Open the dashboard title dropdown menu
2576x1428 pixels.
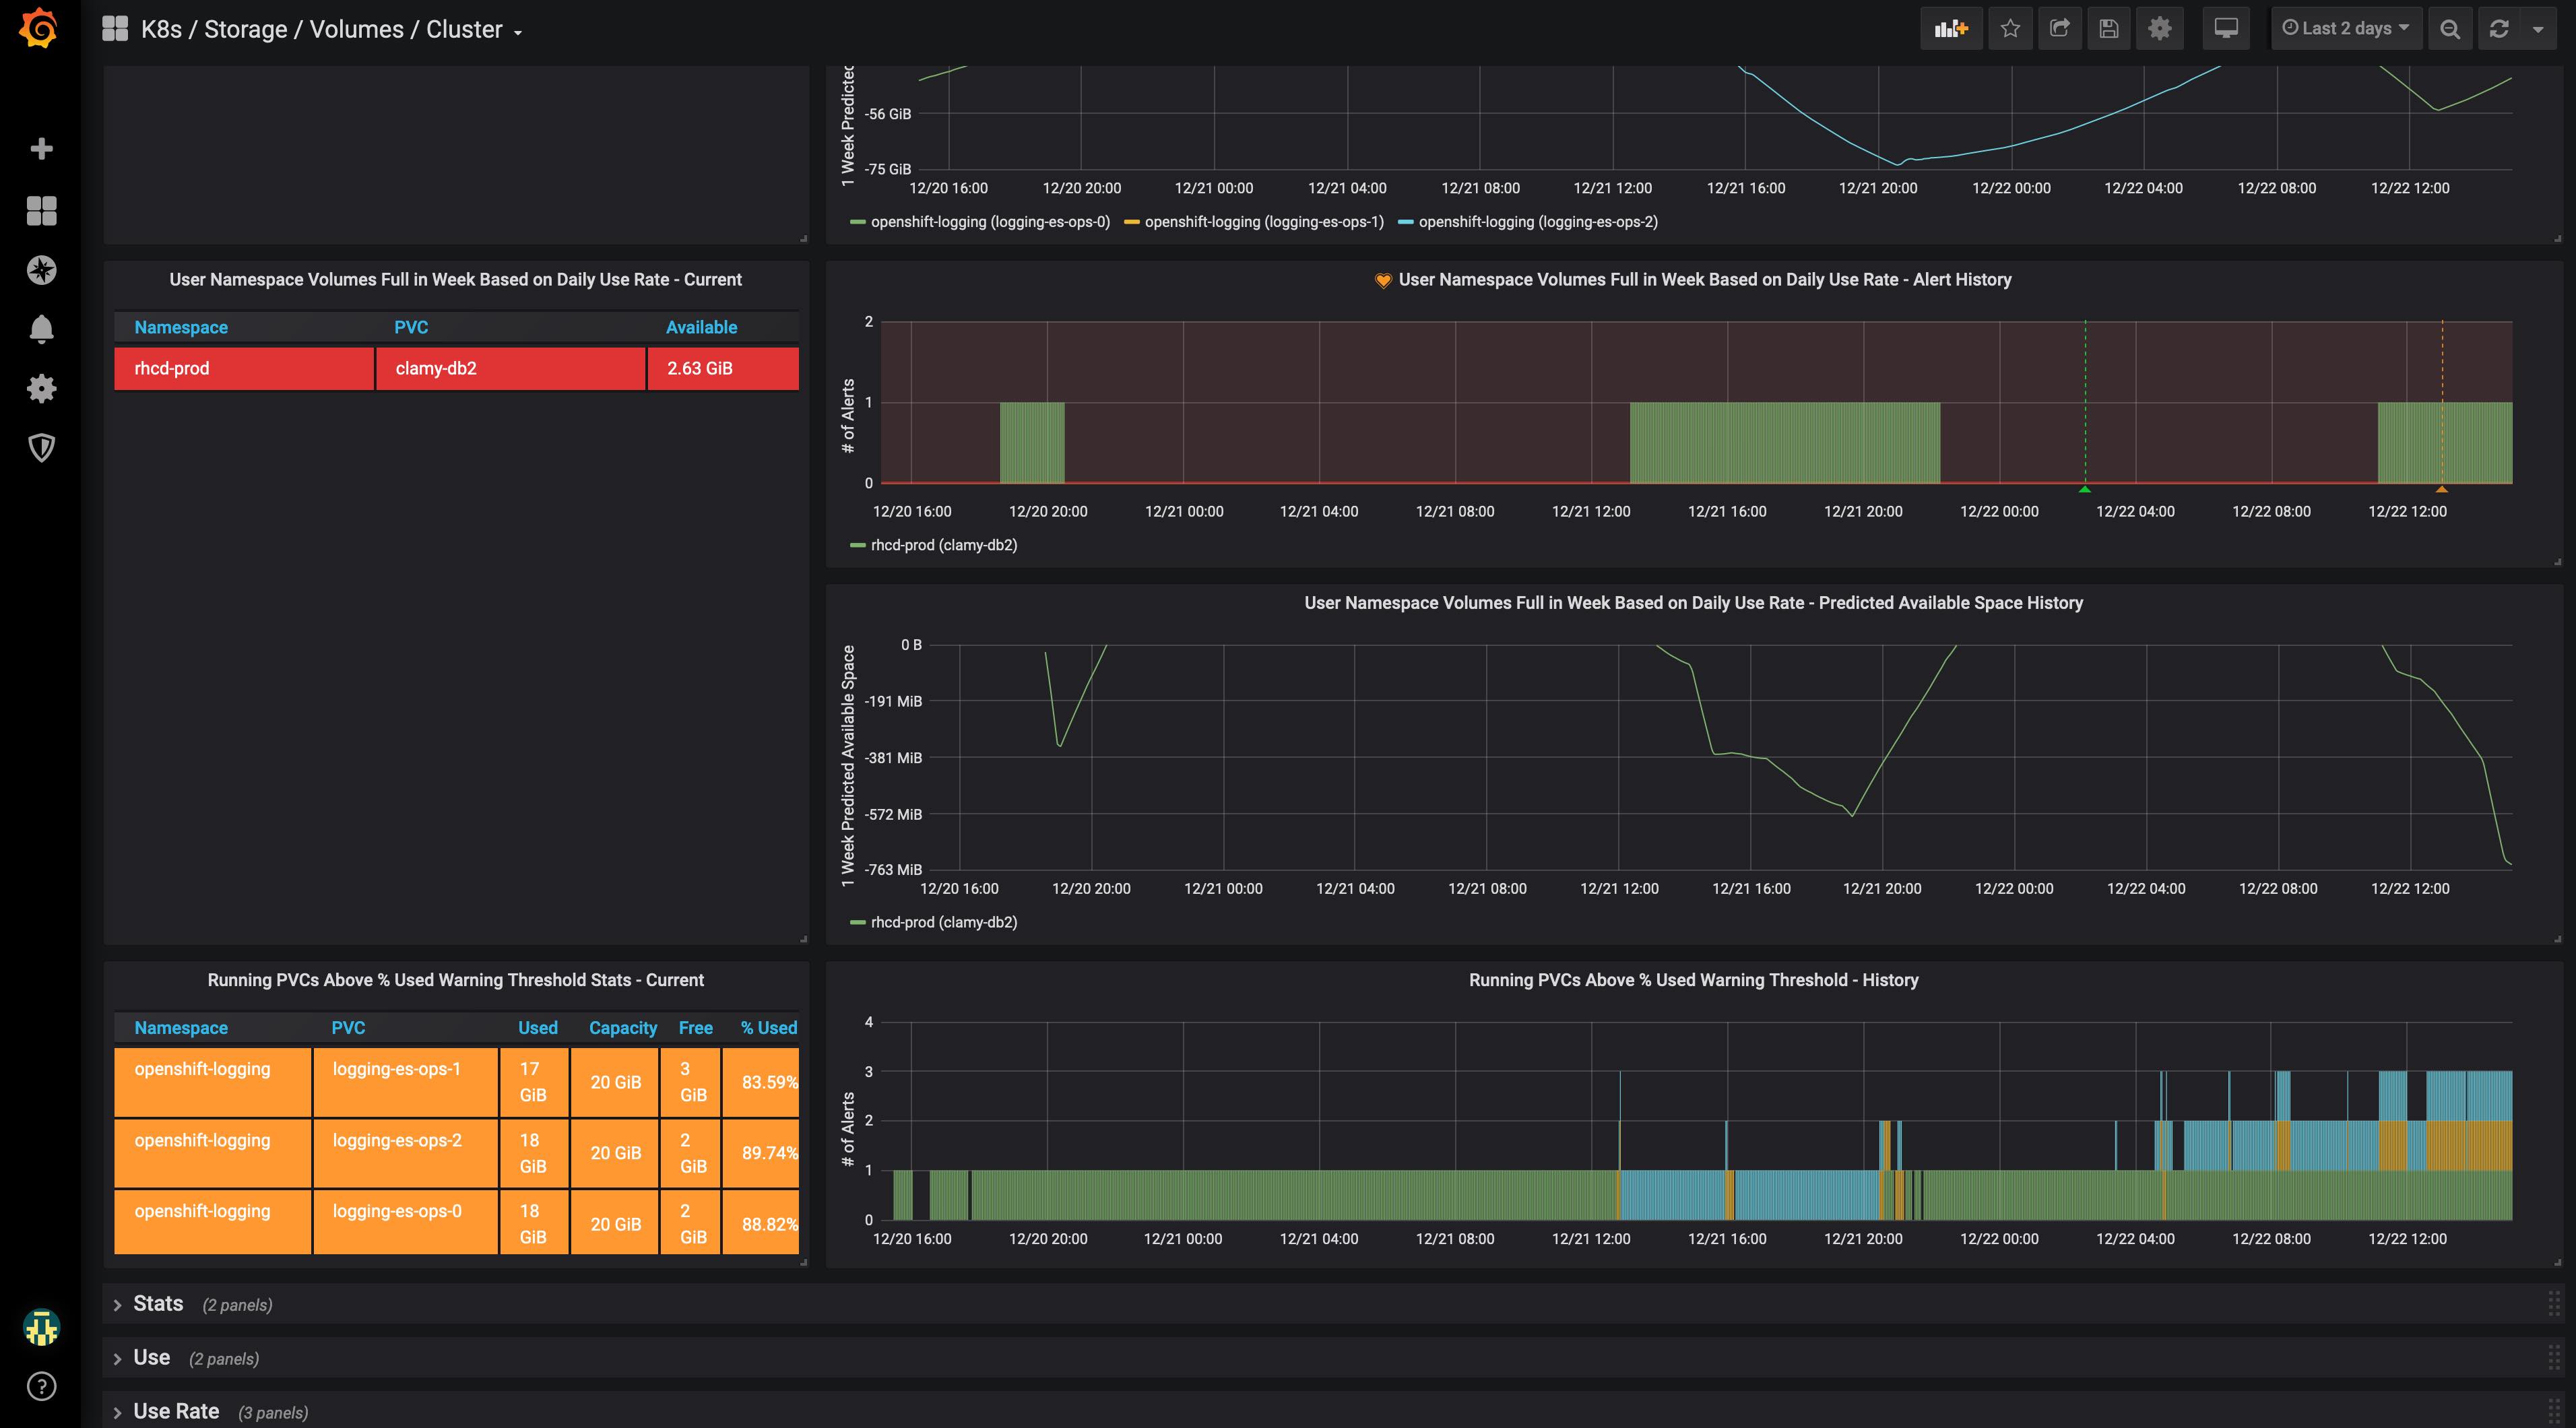[x=320, y=30]
